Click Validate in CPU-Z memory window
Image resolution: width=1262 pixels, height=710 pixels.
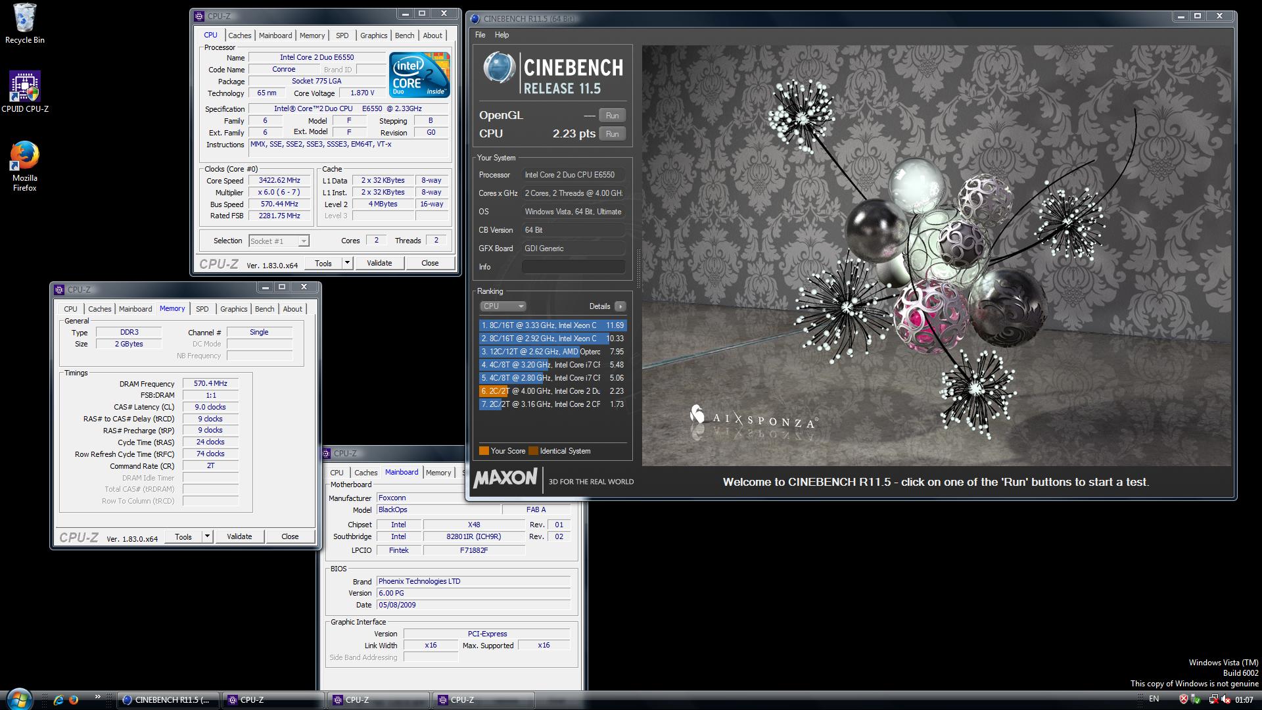coord(239,536)
